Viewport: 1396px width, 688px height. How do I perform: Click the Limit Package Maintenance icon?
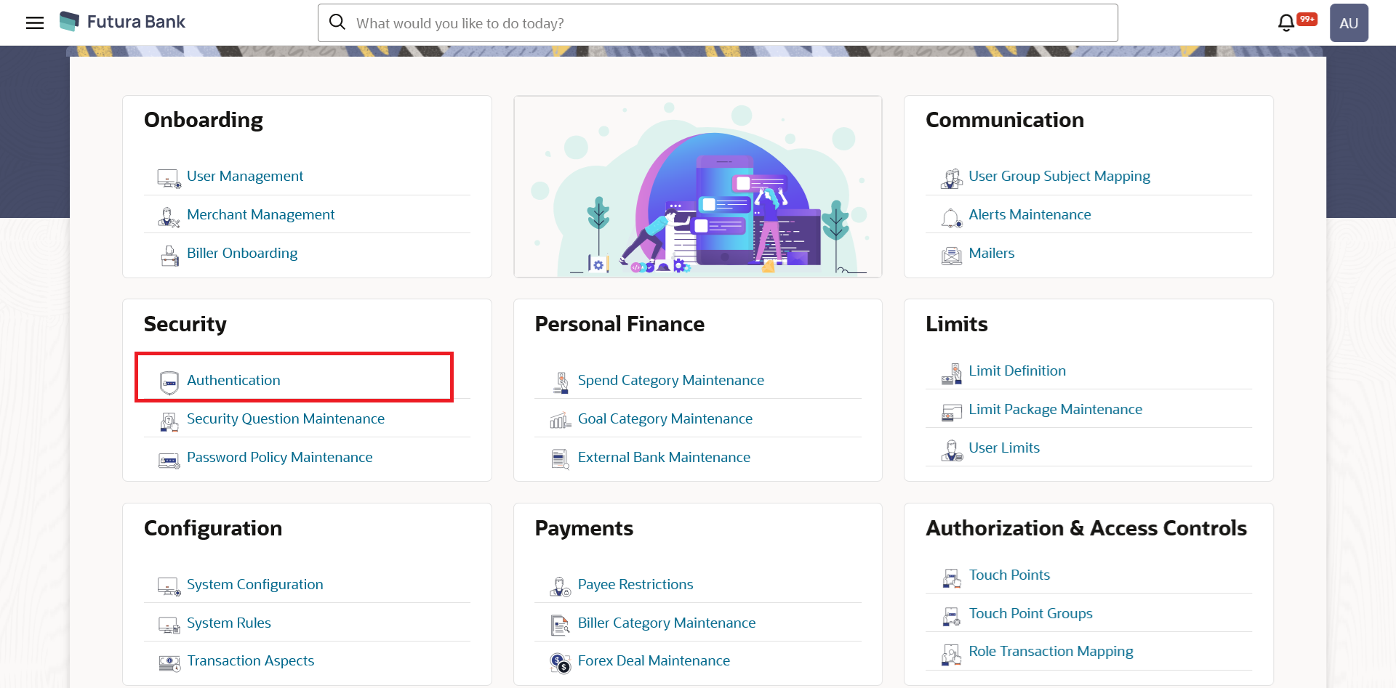[x=951, y=412]
